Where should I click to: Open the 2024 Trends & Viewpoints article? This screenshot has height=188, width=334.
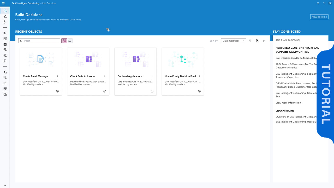[x=296, y=66]
